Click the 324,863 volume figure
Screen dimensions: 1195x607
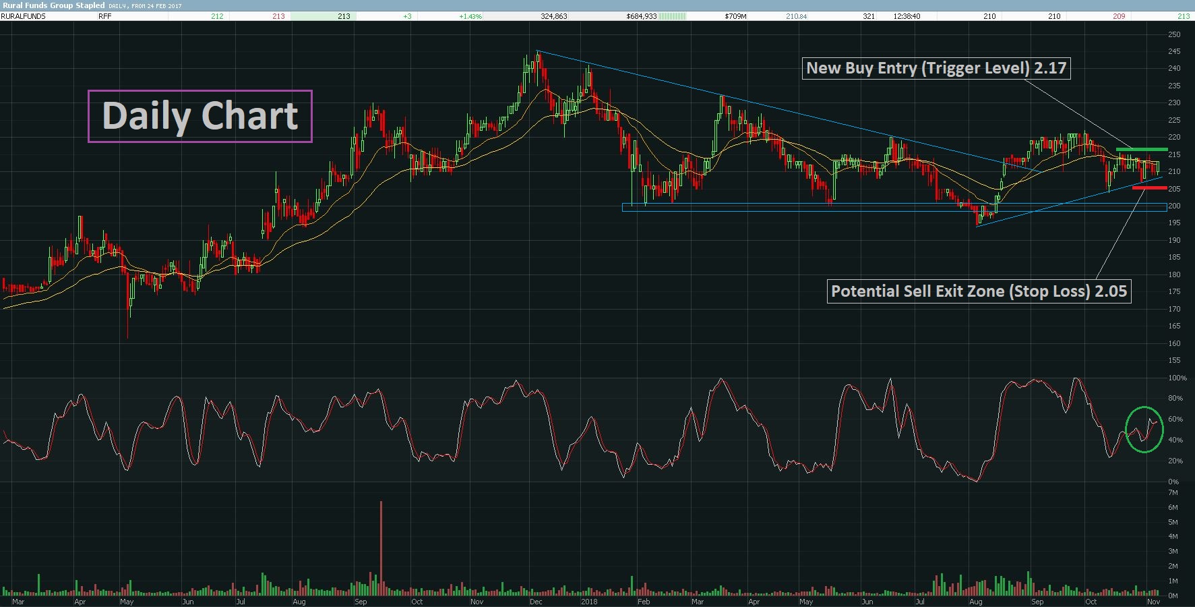click(553, 16)
